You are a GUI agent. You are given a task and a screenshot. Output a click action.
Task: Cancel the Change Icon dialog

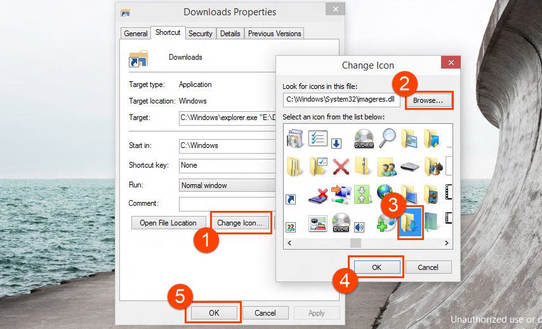pos(428,267)
